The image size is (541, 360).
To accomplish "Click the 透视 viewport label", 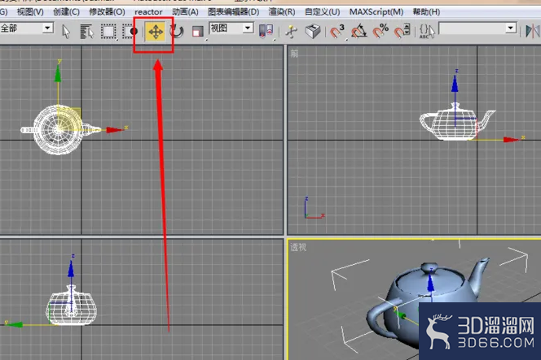I will point(298,247).
